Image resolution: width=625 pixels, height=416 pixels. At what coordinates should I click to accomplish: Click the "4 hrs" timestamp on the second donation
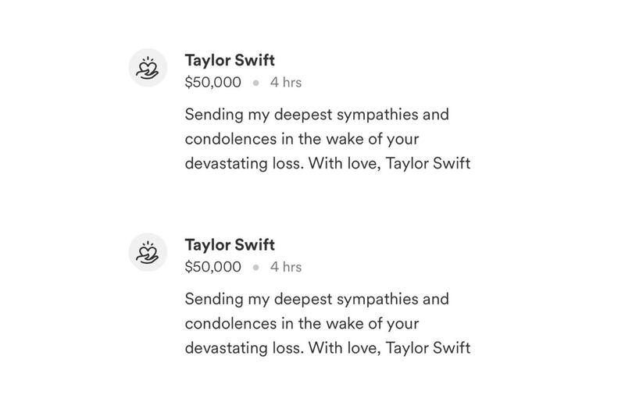pyautogui.click(x=286, y=266)
